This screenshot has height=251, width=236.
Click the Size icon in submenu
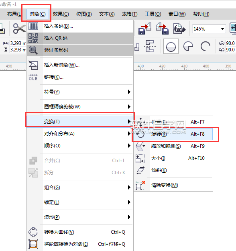tap(140, 159)
